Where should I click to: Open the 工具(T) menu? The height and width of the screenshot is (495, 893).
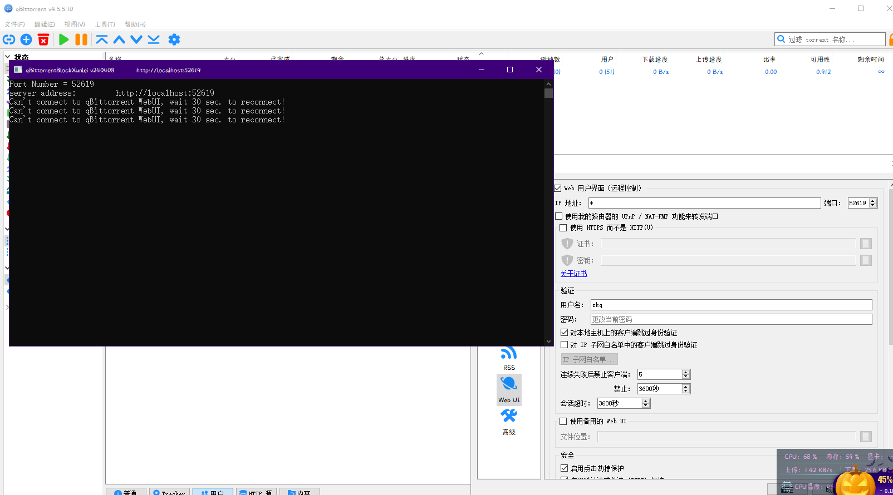[x=105, y=24]
